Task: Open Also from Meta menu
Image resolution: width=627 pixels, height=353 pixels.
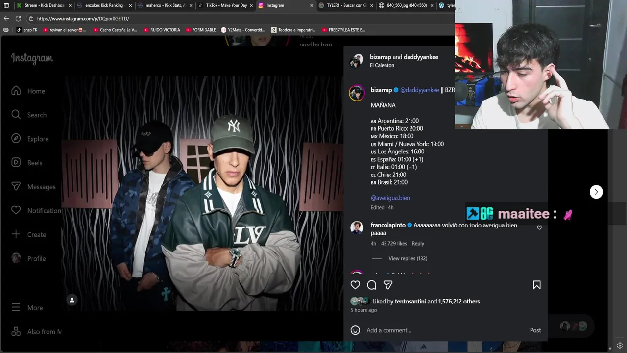Action: (x=36, y=332)
